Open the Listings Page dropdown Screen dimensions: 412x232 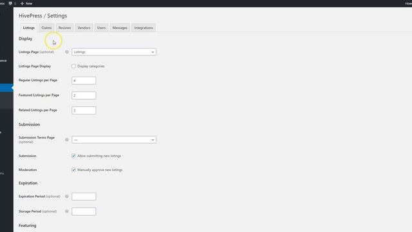114,52
